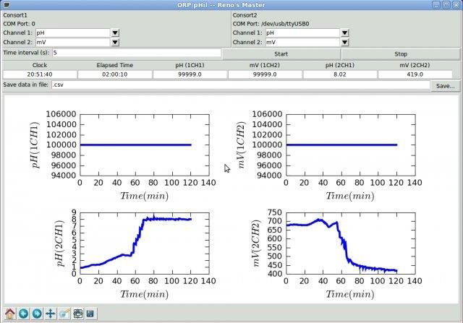Open the window menu icon in the title bar
This screenshot has width=463, height=323.
click(x=7, y=5)
